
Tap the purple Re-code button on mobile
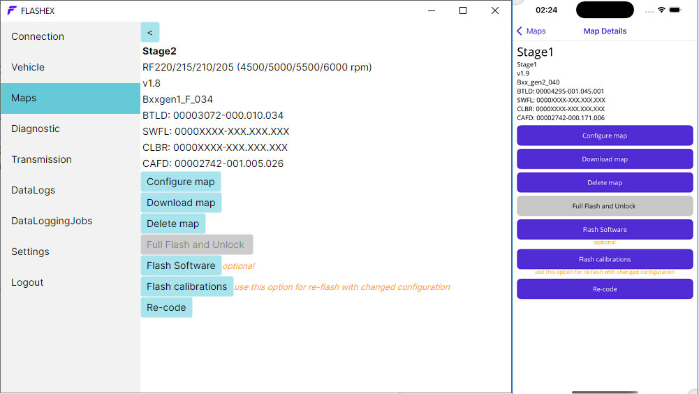[605, 289]
